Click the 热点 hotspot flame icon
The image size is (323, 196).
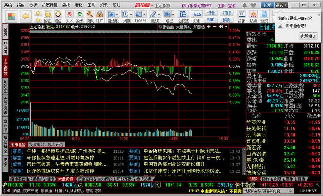point(254,16)
